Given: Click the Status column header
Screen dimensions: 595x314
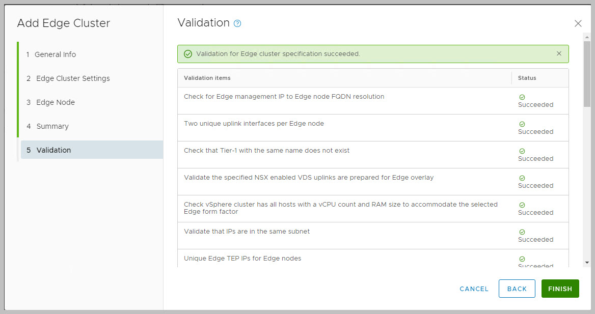Looking at the screenshot, I should [527, 78].
